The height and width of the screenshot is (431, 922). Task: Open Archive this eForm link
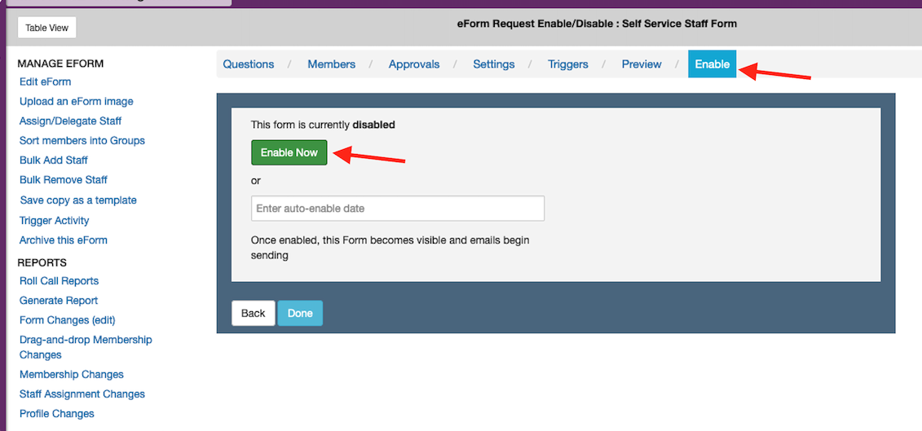point(63,240)
